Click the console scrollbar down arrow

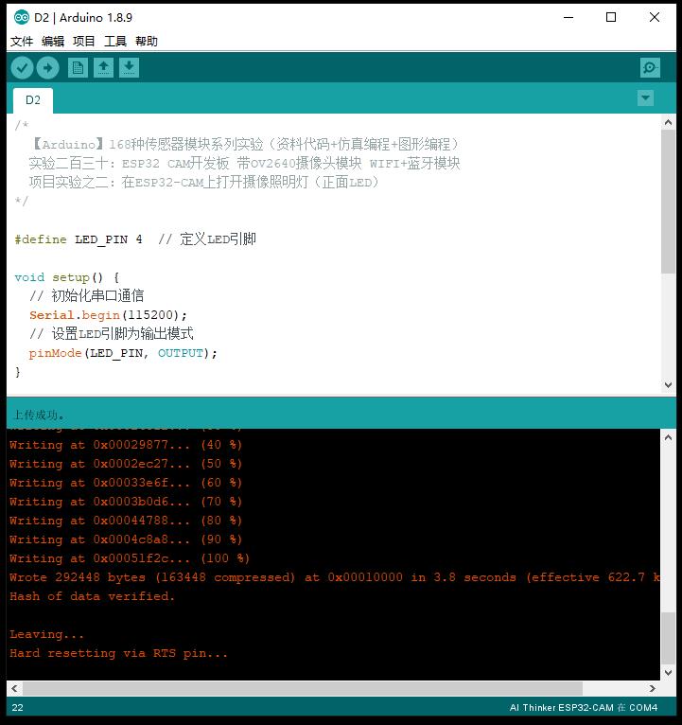point(668,673)
